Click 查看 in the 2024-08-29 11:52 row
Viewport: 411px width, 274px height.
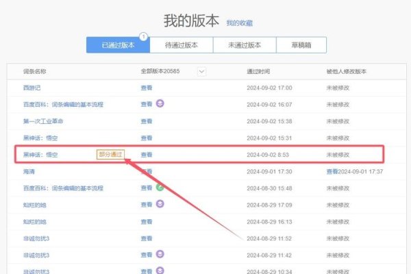click(147, 238)
